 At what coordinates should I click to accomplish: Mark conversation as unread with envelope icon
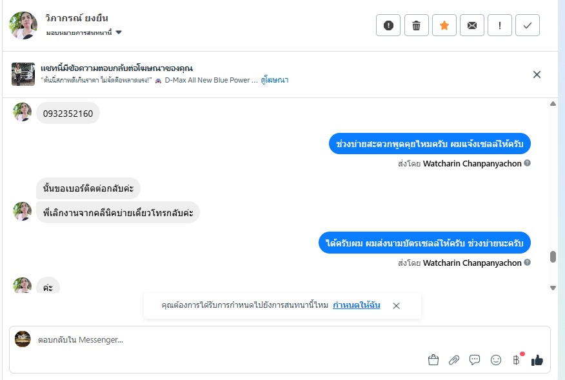coord(472,25)
